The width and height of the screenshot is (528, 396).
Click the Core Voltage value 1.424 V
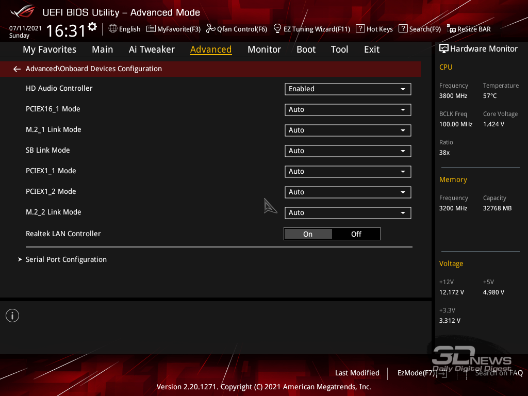tap(493, 124)
